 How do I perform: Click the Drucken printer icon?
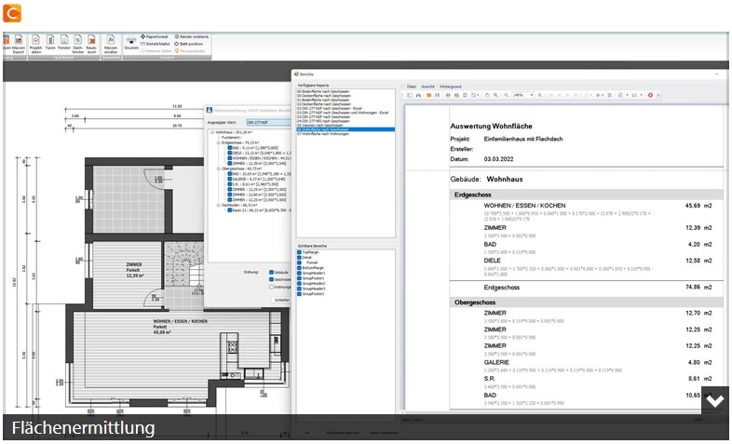coord(131,43)
